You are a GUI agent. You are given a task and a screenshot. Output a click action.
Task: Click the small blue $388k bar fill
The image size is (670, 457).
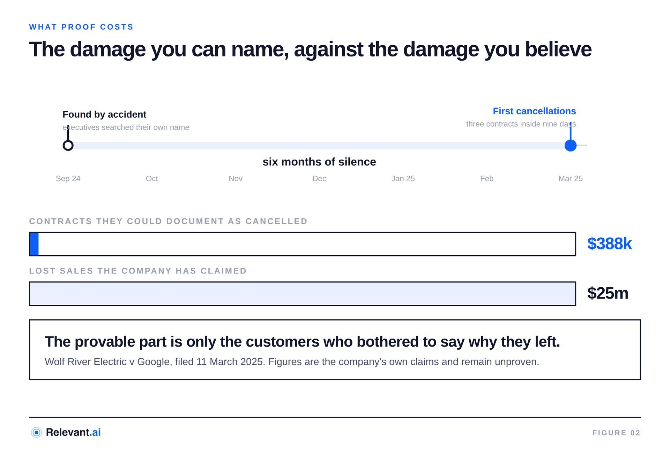[34, 244]
